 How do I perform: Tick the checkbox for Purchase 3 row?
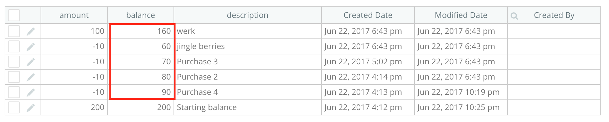tap(14, 62)
